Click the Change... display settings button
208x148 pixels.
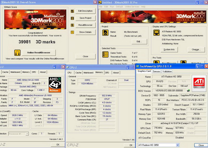[196, 50]
